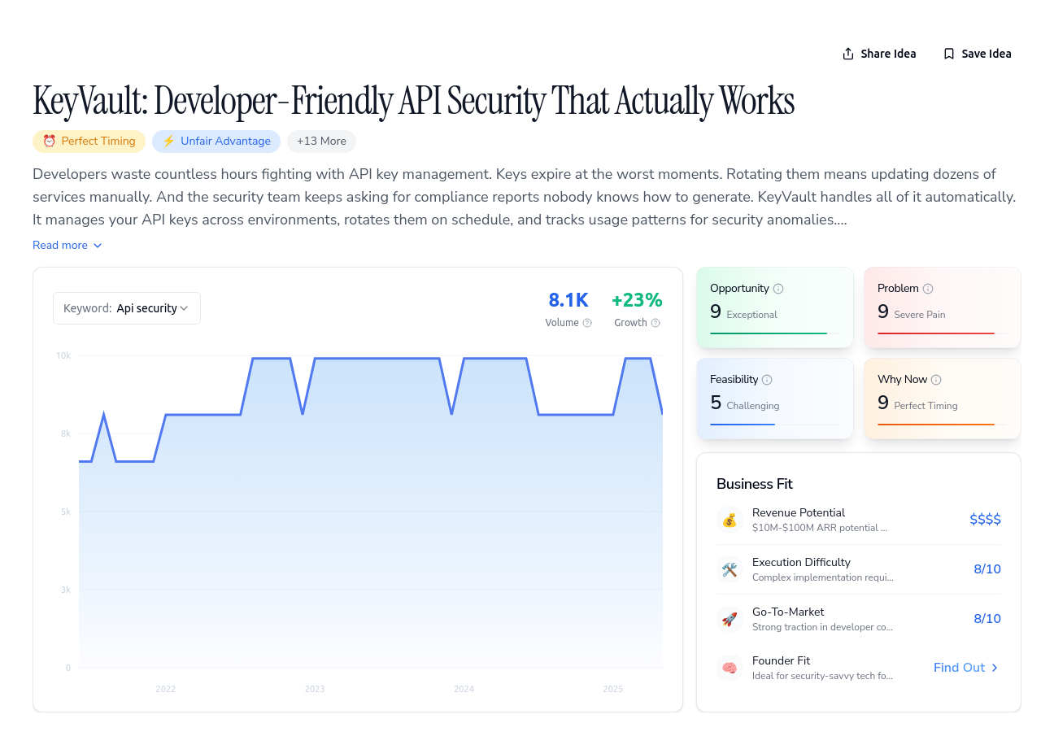The image size is (1054, 745).
Task: Click the info icon next to Why Now
Action: pos(936,380)
